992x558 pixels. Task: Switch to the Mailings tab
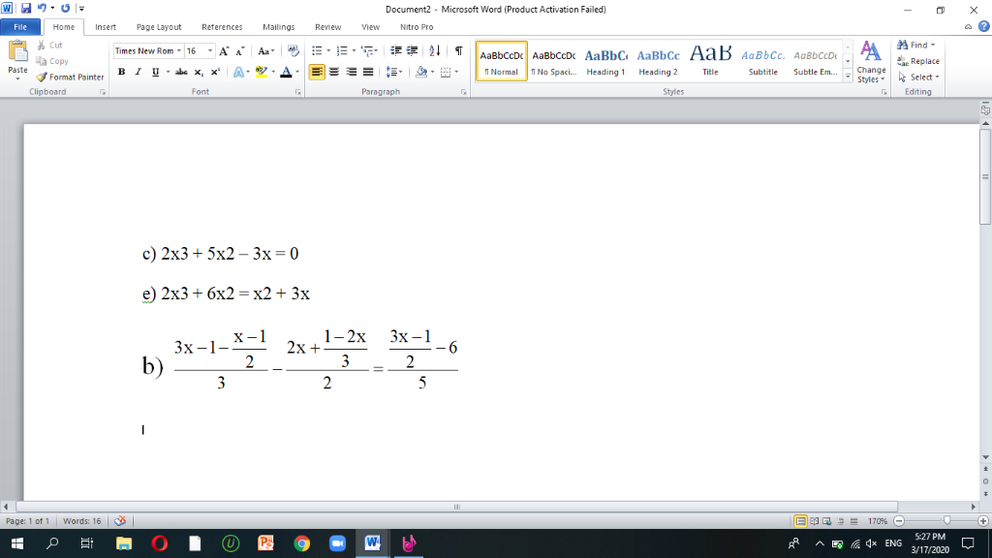click(278, 27)
